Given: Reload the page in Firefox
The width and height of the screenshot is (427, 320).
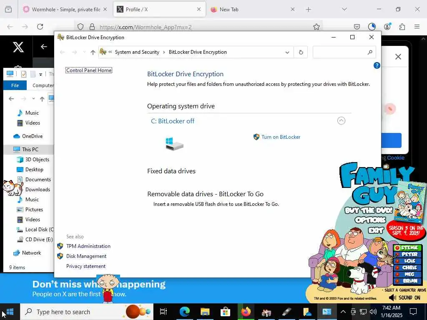Looking at the screenshot, I should [40, 27].
